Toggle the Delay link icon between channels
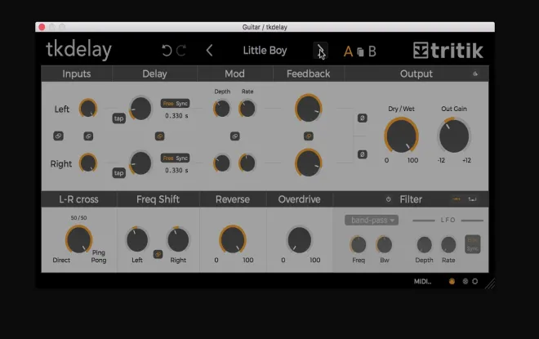 [159, 136]
